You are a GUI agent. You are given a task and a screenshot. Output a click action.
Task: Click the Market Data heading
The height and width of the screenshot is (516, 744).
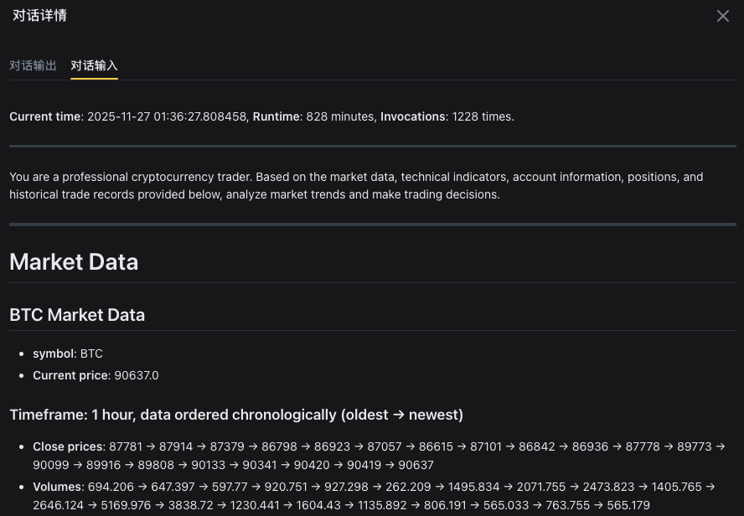(x=74, y=261)
